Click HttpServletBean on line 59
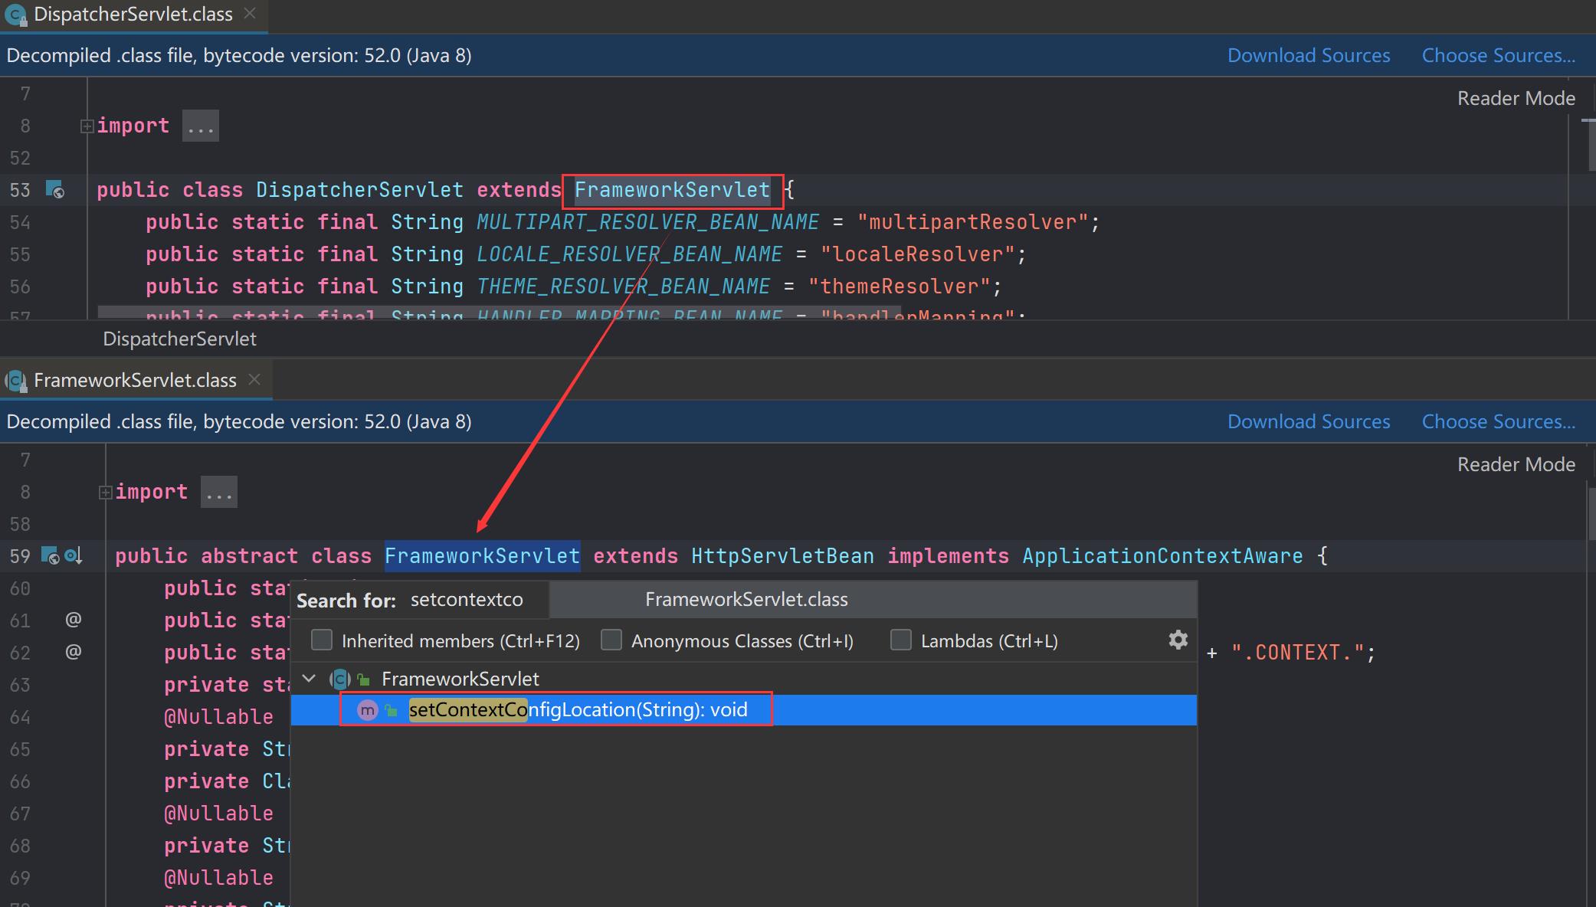1596x907 pixels. [x=782, y=556]
